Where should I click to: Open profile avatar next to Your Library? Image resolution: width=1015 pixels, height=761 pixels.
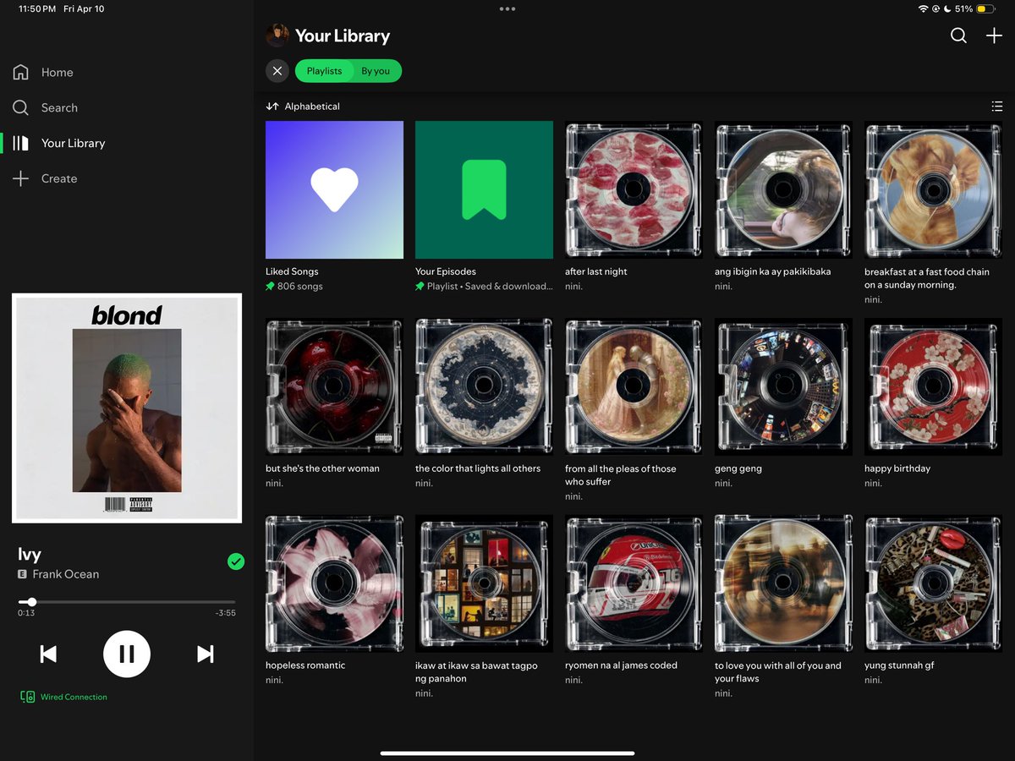[x=277, y=36]
